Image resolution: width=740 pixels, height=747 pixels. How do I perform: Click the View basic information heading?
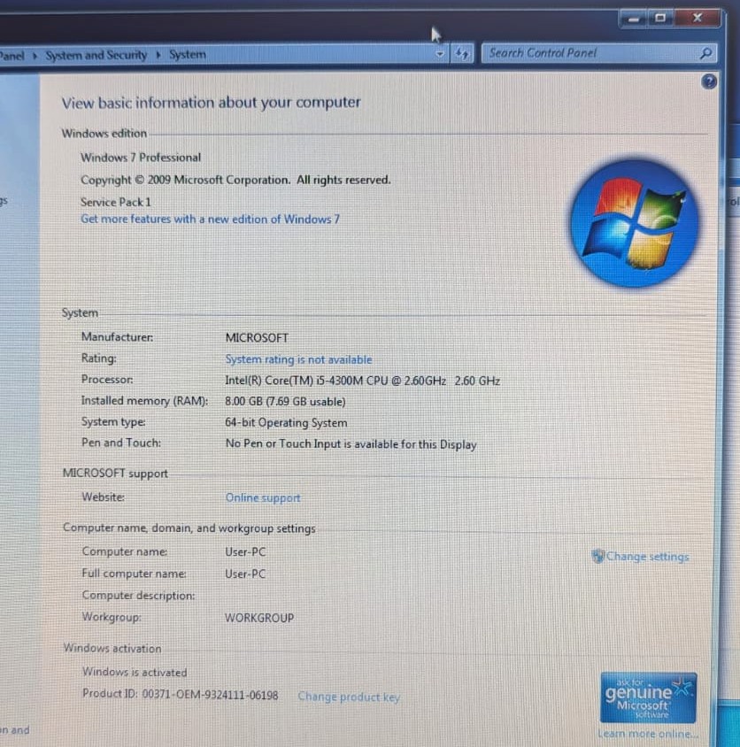pyautogui.click(x=211, y=103)
